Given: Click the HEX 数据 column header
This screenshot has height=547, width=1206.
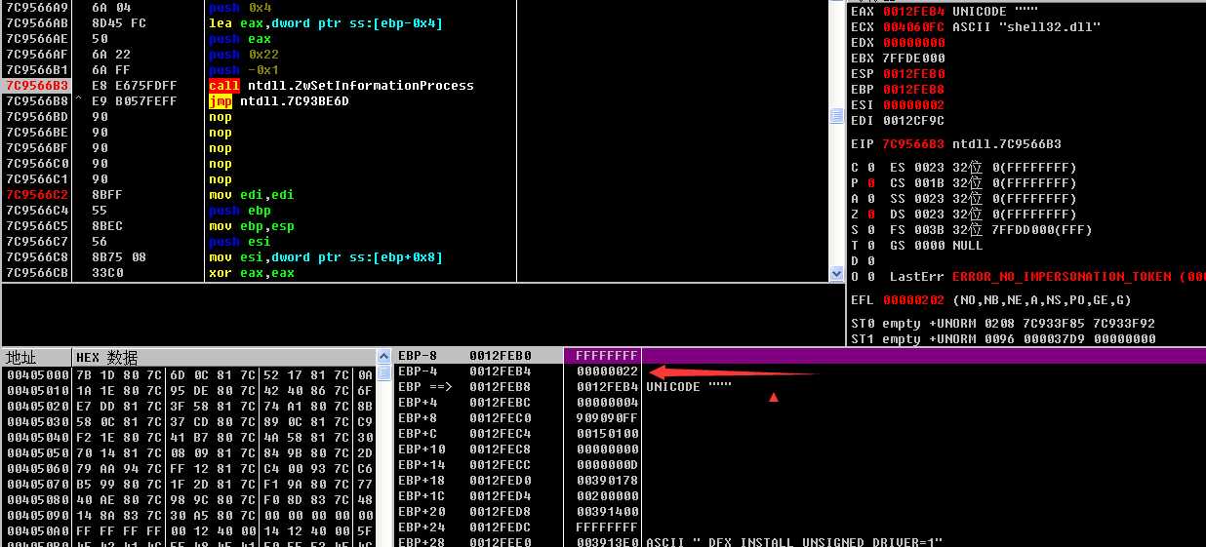Looking at the screenshot, I should coord(107,357).
